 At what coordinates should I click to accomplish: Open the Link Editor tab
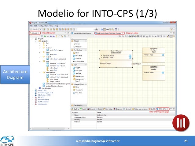tap(108, 109)
